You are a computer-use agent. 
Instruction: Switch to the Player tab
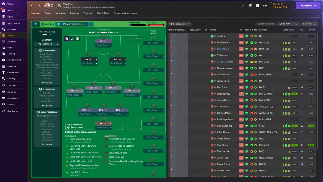coord(48,13)
